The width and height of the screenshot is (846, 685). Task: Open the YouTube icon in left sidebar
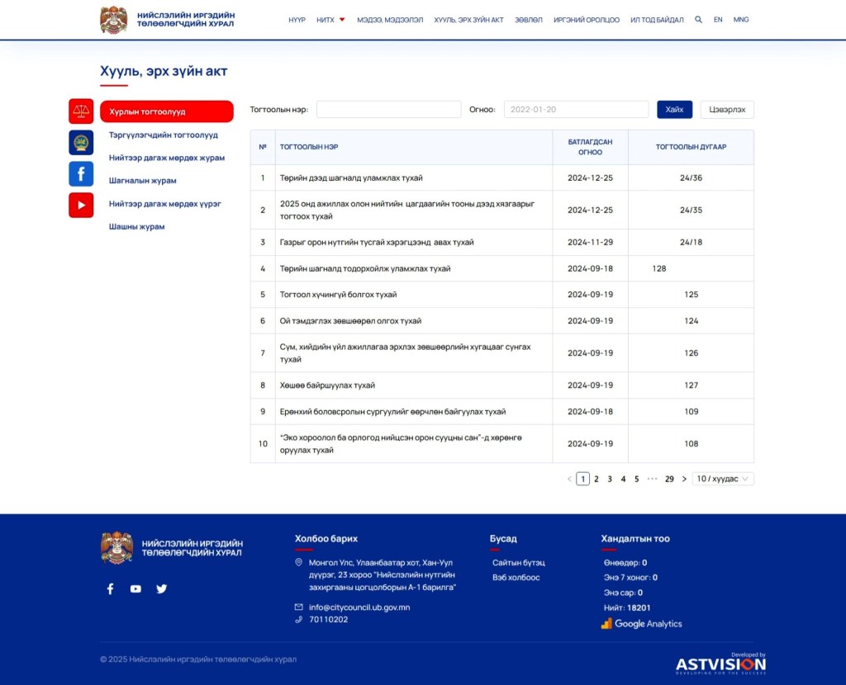tap(81, 205)
